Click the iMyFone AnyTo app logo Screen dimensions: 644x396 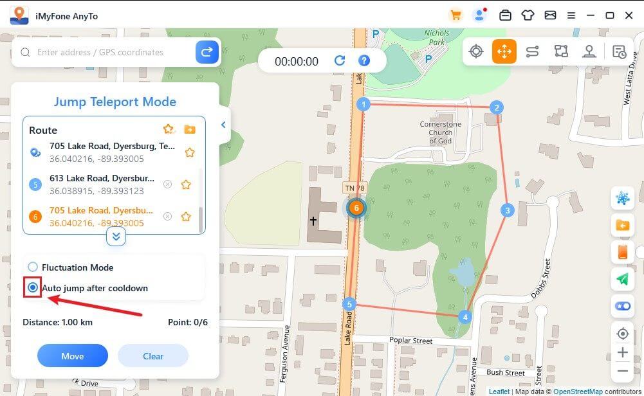(x=19, y=15)
